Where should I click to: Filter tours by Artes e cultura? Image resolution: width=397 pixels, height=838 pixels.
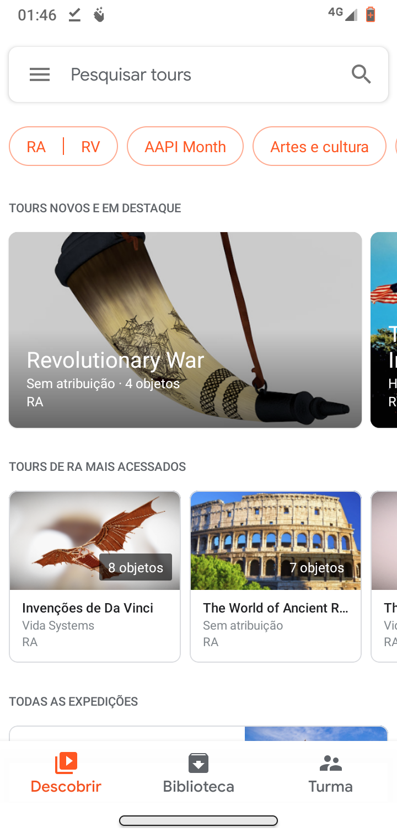(x=319, y=147)
